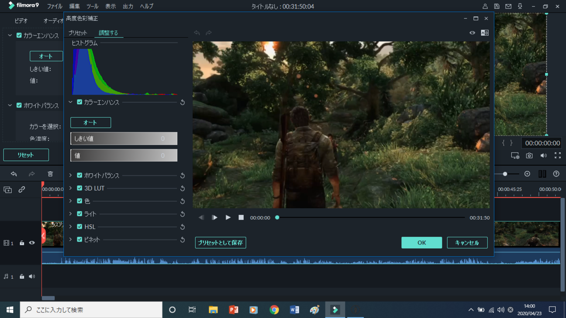Click the download icon in the title bar
Image resolution: width=566 pixels, height=318 pixels.
520,7
